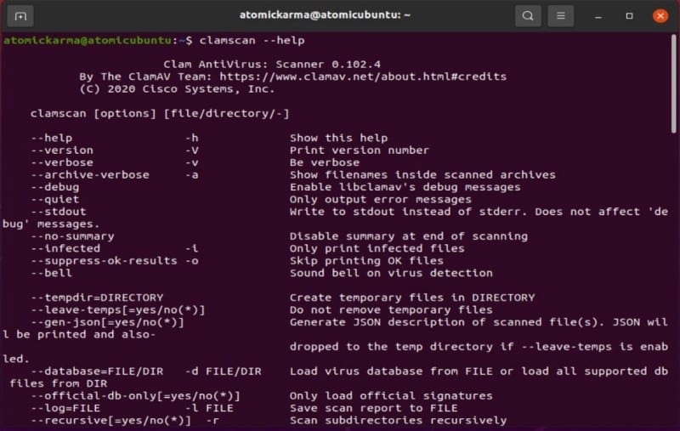The width and height of the screenshot is (680, 431).
Task: Open the hamburger menu
Action: [561, 16]
